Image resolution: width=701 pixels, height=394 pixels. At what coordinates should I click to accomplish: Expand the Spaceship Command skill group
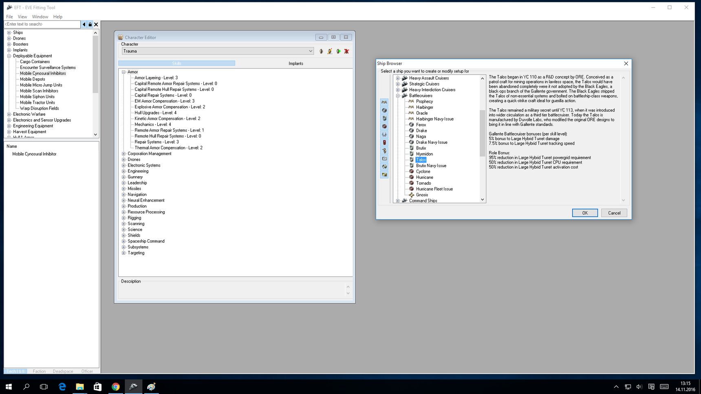coord(123,241)
